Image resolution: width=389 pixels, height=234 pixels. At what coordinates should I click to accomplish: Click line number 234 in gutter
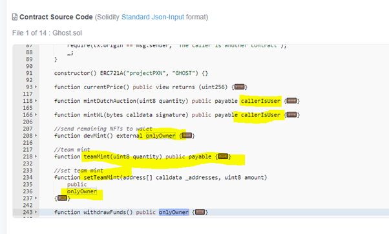(28, 177)
